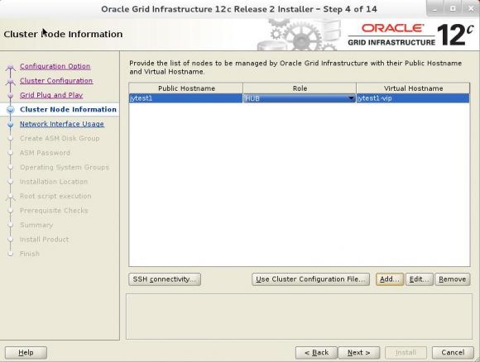Click the Cluster Configuration step bullet icon
This screenshot has width=480, height=362.
click(x=11, y=81)
